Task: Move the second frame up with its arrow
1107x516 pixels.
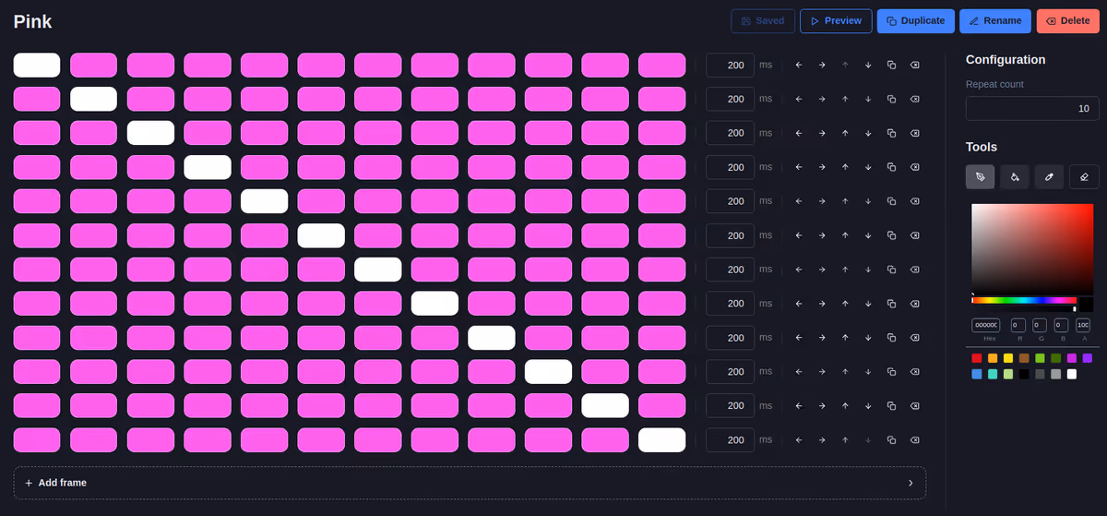Action: pos(845,99)
